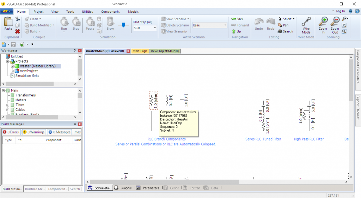Select the resistor component on canvas
The width and height of the screenshot is (361, 198).
click(153, 101)
